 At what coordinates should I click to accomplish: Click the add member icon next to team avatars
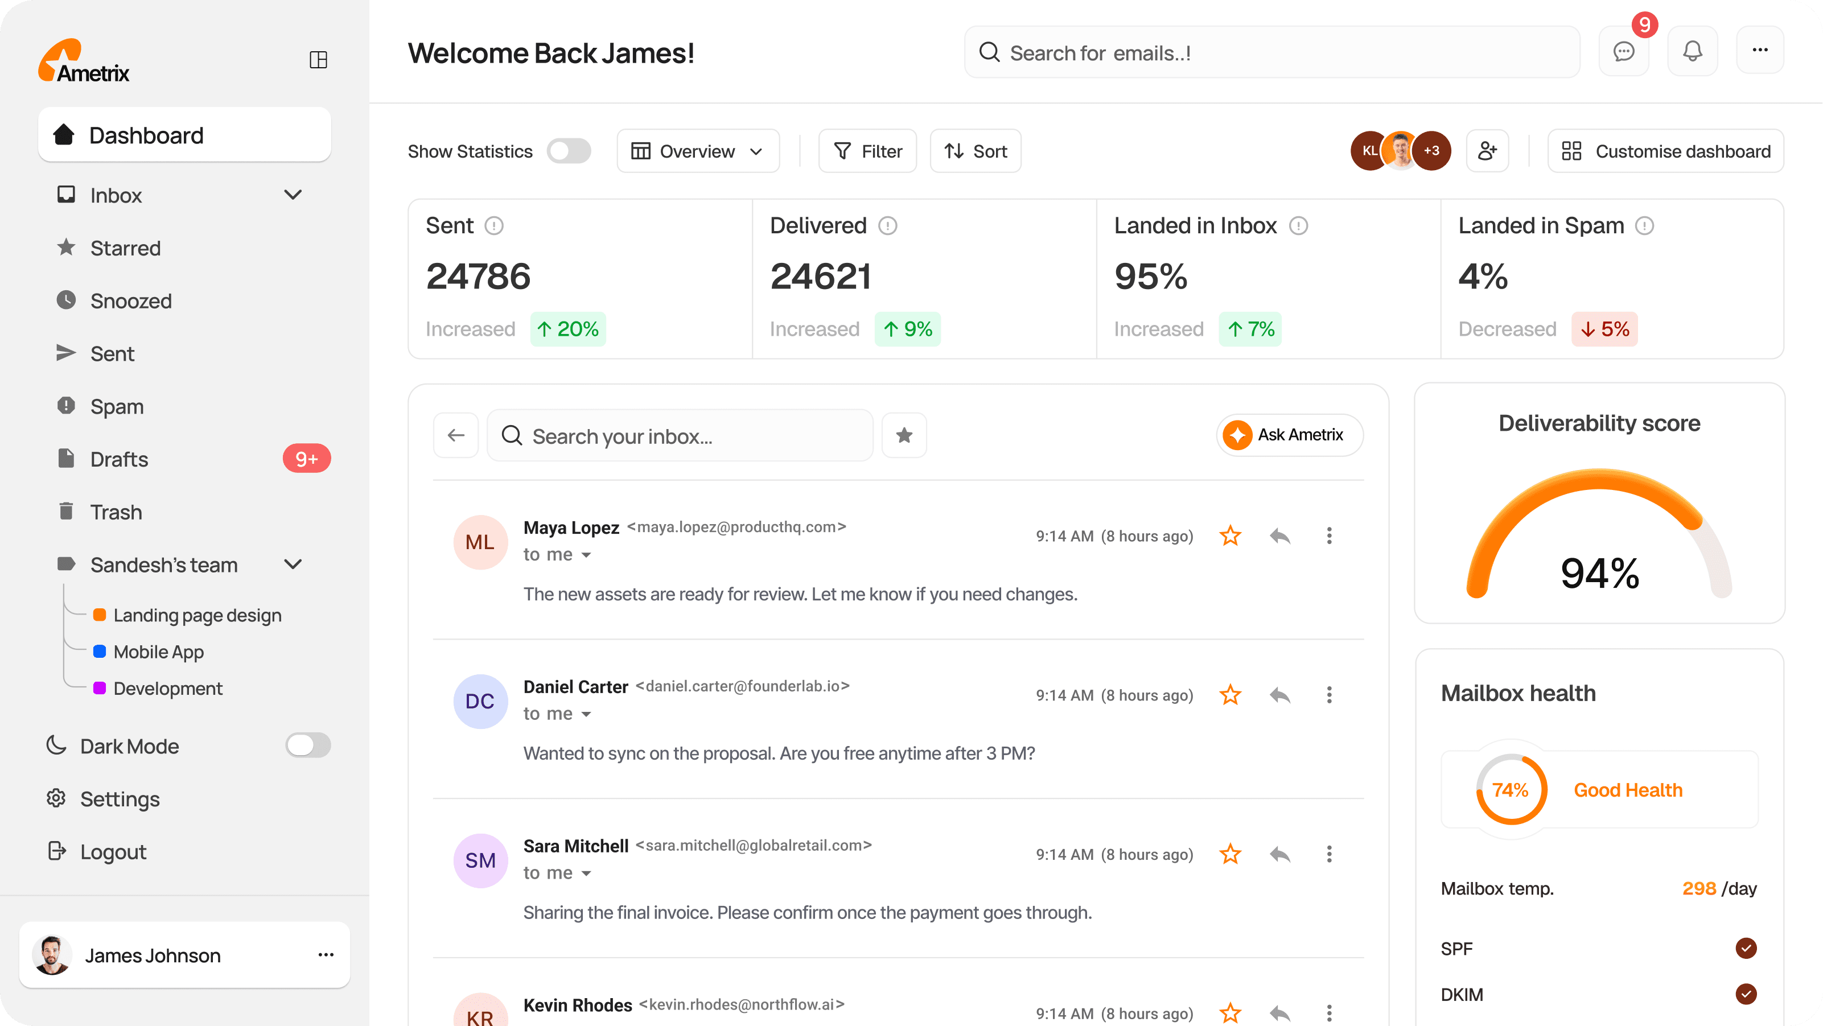(x=1488, y=151)
